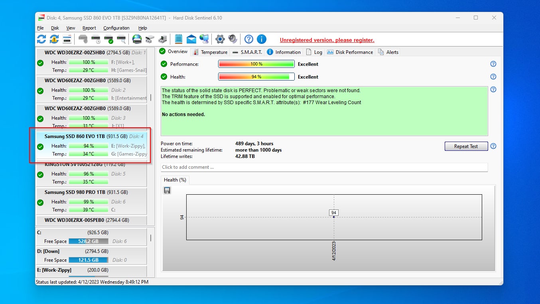Viewport: 540px width, 304px height.
Task: Click the D: [Down] free space 121.5 GB bar
Action: coord(89,260)
